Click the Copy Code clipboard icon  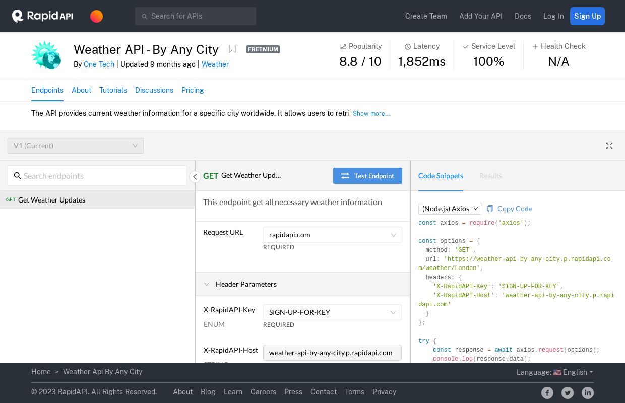click(x=490, y=209)
